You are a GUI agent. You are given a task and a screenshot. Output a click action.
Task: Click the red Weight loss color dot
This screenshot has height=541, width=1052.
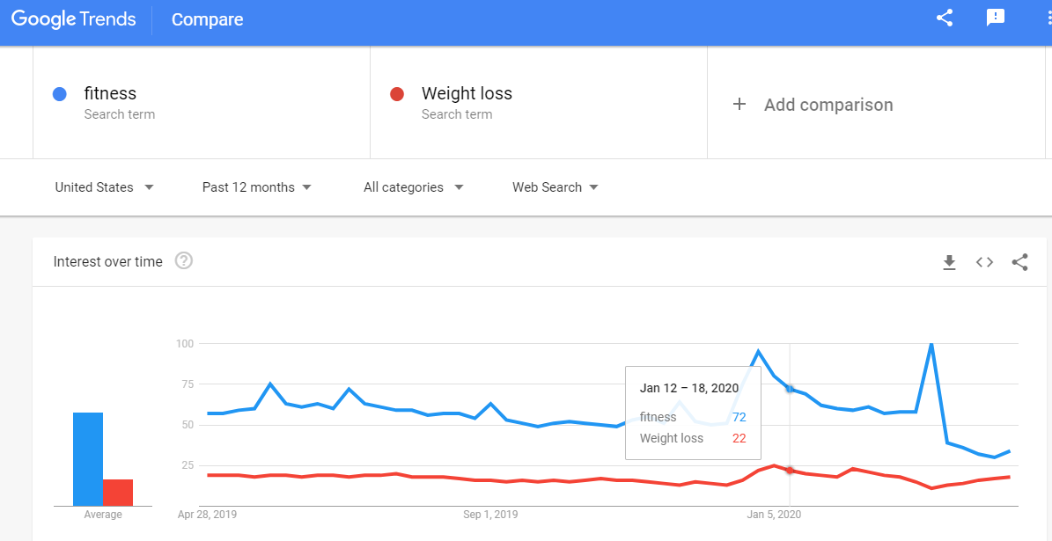point(396,94)
